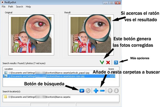This screenshot has height=107, width=160.
Task: Click the image icon beside articulo_papa3.jpg
Action: click(6, 73)
